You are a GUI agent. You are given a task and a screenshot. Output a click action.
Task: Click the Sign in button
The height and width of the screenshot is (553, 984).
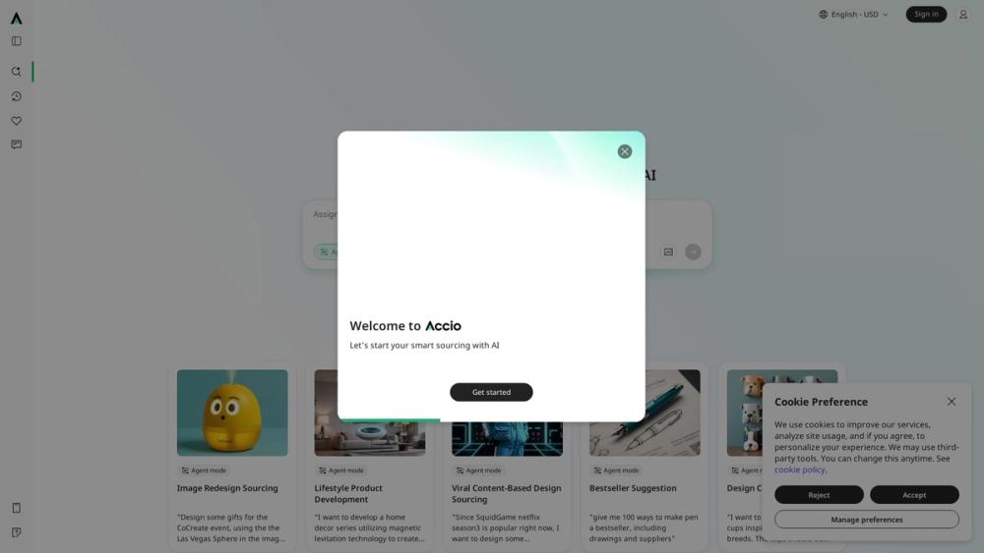point(926,14)
